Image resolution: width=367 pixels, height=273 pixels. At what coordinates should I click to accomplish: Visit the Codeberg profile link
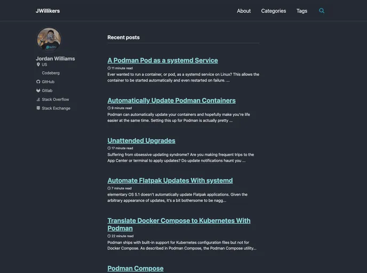tap(51, 73)
